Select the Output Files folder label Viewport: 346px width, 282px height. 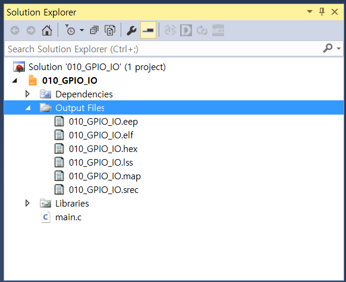80,108
